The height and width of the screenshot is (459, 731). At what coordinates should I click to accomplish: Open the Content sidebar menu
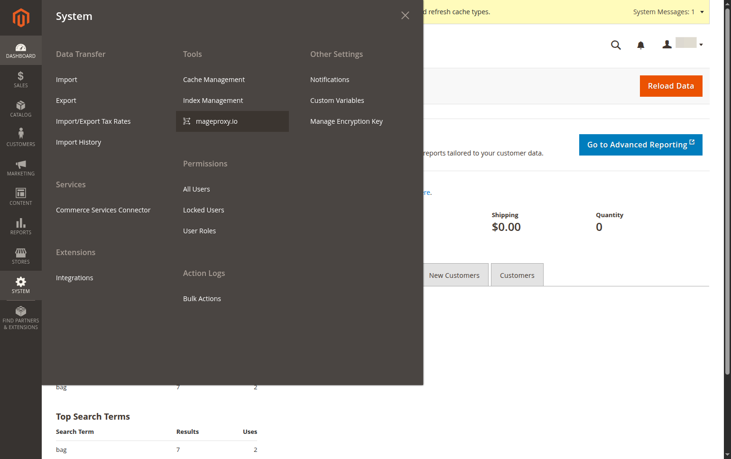(x=21, y=197)
